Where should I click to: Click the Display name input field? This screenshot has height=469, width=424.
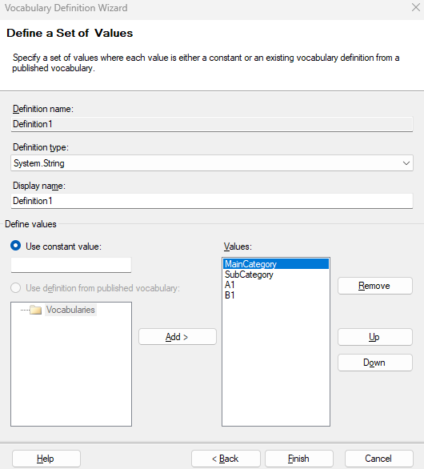[212, 201]
